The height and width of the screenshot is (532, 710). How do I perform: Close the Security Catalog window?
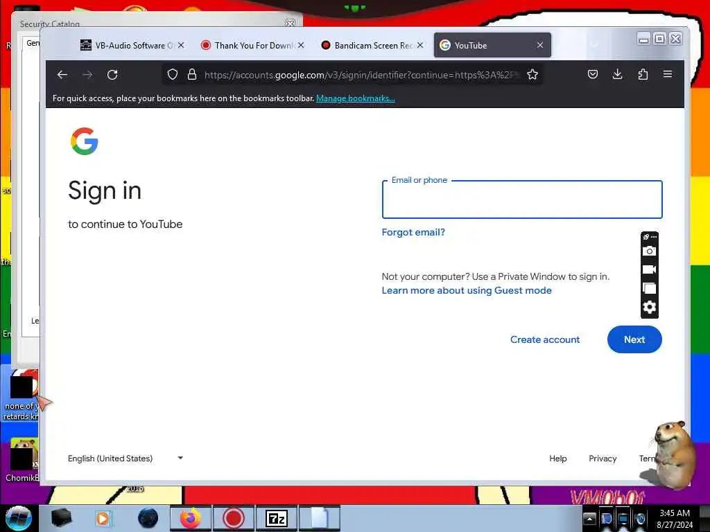(x=290, y=23)
